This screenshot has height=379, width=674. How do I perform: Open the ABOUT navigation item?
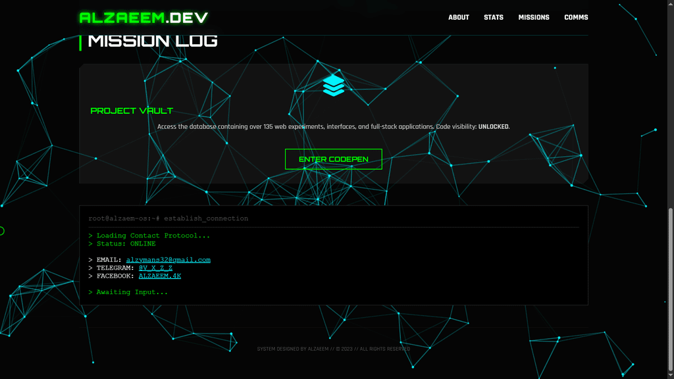(x=459, y=18)
